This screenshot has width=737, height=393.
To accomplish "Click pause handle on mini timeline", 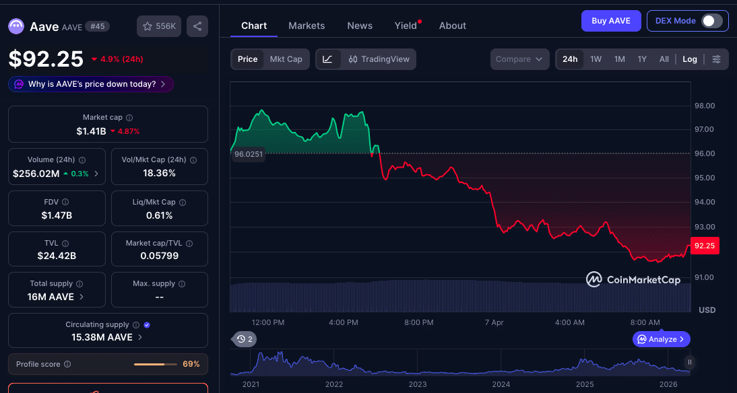I will [x=690, y=362].
